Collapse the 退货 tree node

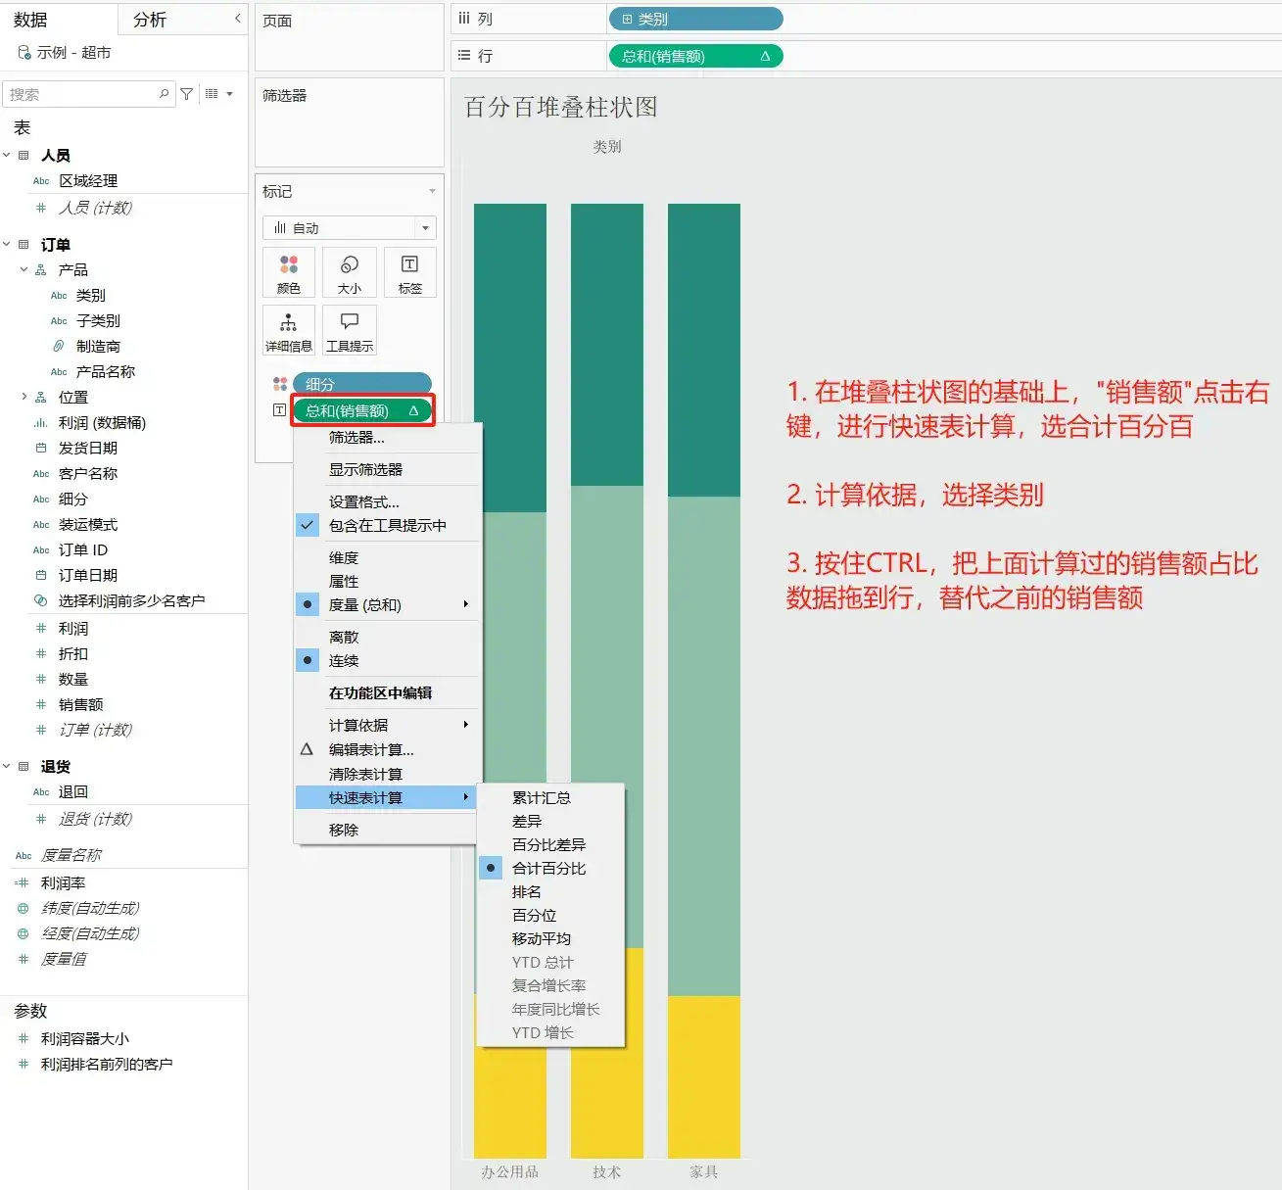(8, 766)
